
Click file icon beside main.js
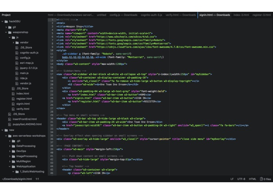[x=17, y=73]
